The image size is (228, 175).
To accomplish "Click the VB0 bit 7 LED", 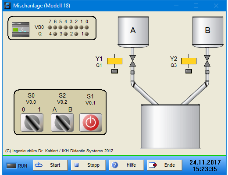I will [x=50, y=28].
